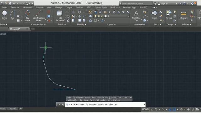Click the add layout plus button

(21, 109)
